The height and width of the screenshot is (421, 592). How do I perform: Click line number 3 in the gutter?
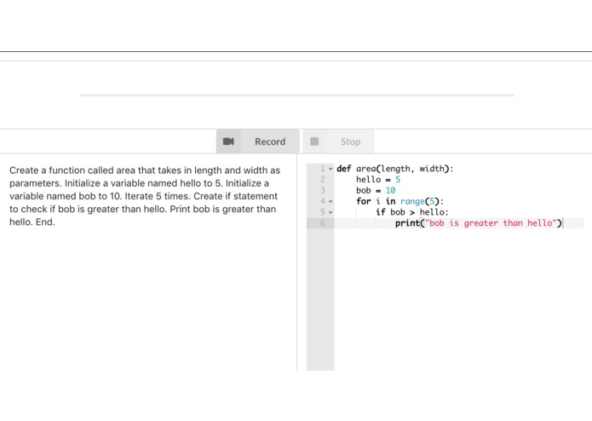point(323,190)
